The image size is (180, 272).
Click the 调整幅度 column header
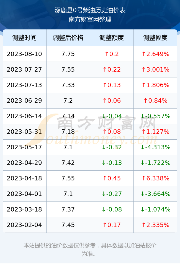155,38
